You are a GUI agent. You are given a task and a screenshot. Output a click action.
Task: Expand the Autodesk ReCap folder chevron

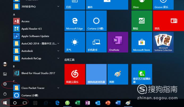click(x=58, y=58)
